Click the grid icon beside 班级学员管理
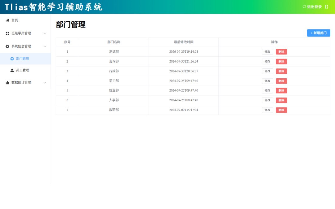The height and width of the screenshot is (209, 335). (7, 33)
